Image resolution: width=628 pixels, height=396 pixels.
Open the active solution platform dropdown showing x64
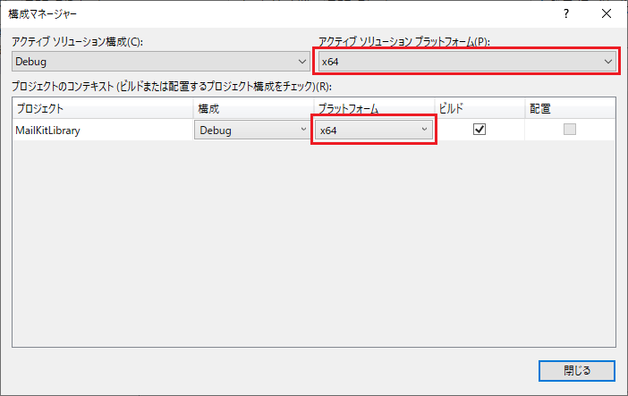467,62
